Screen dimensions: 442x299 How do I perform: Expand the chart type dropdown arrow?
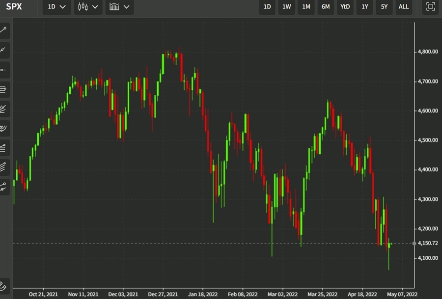click(95, 7)
